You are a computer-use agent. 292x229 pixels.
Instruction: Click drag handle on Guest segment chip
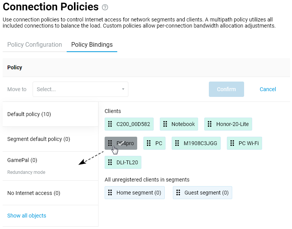tap(178, 193)
